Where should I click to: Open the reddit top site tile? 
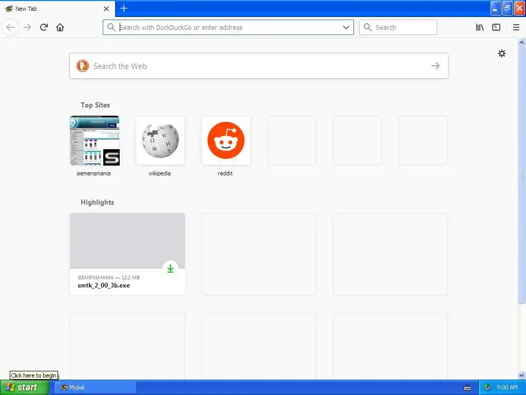pos(226,140)
